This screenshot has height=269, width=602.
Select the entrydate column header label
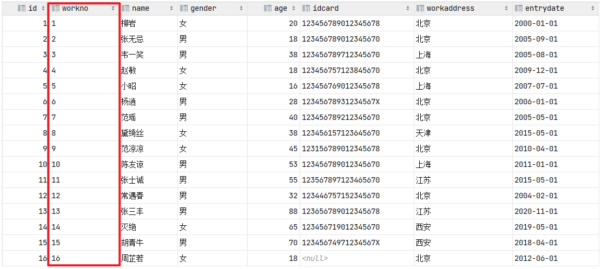coord(545,8)
